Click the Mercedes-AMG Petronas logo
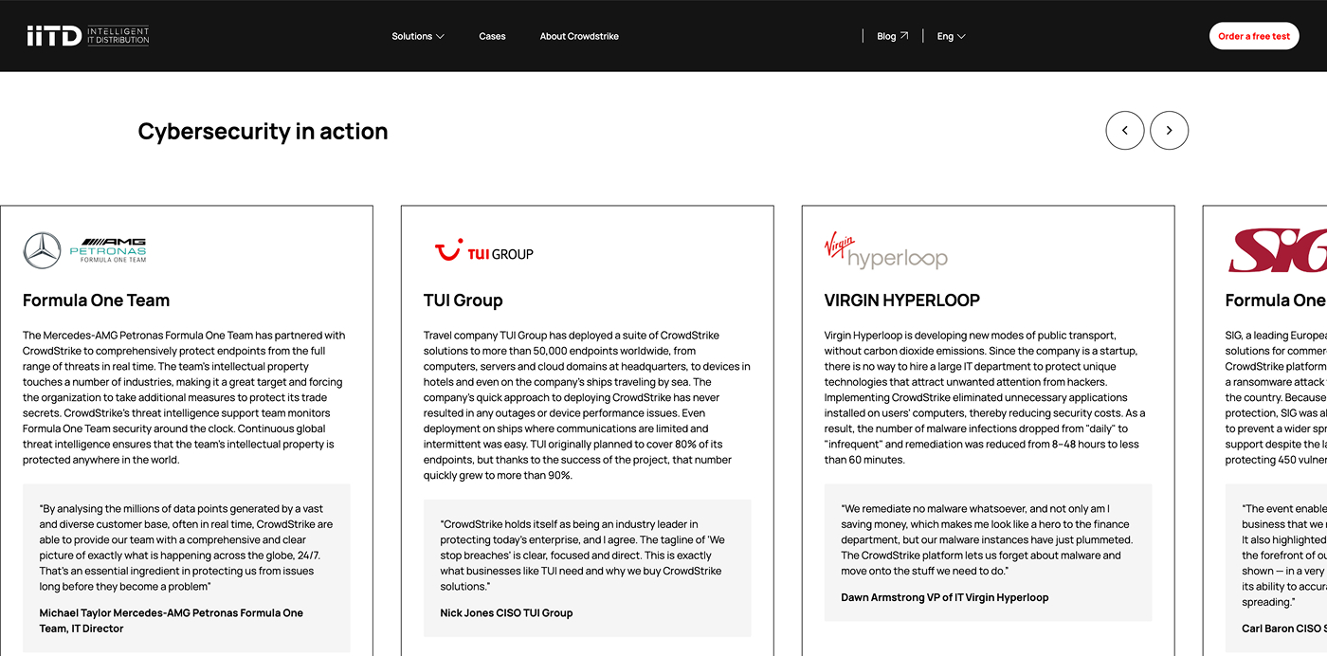1327x656 pixels. tap(85, 251)
